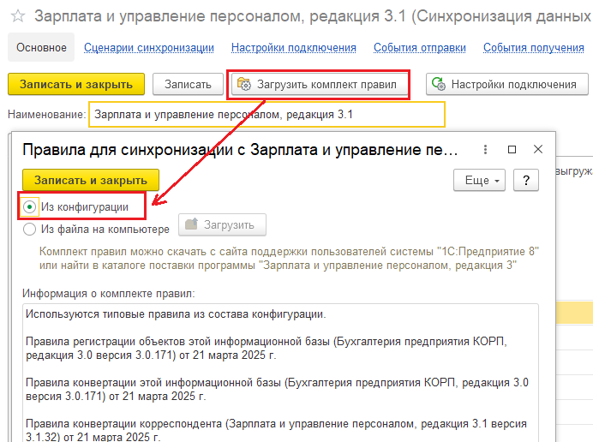Maximize the Правила для синхронизации dialog
593x442 pixels.
tap(512, 149)
